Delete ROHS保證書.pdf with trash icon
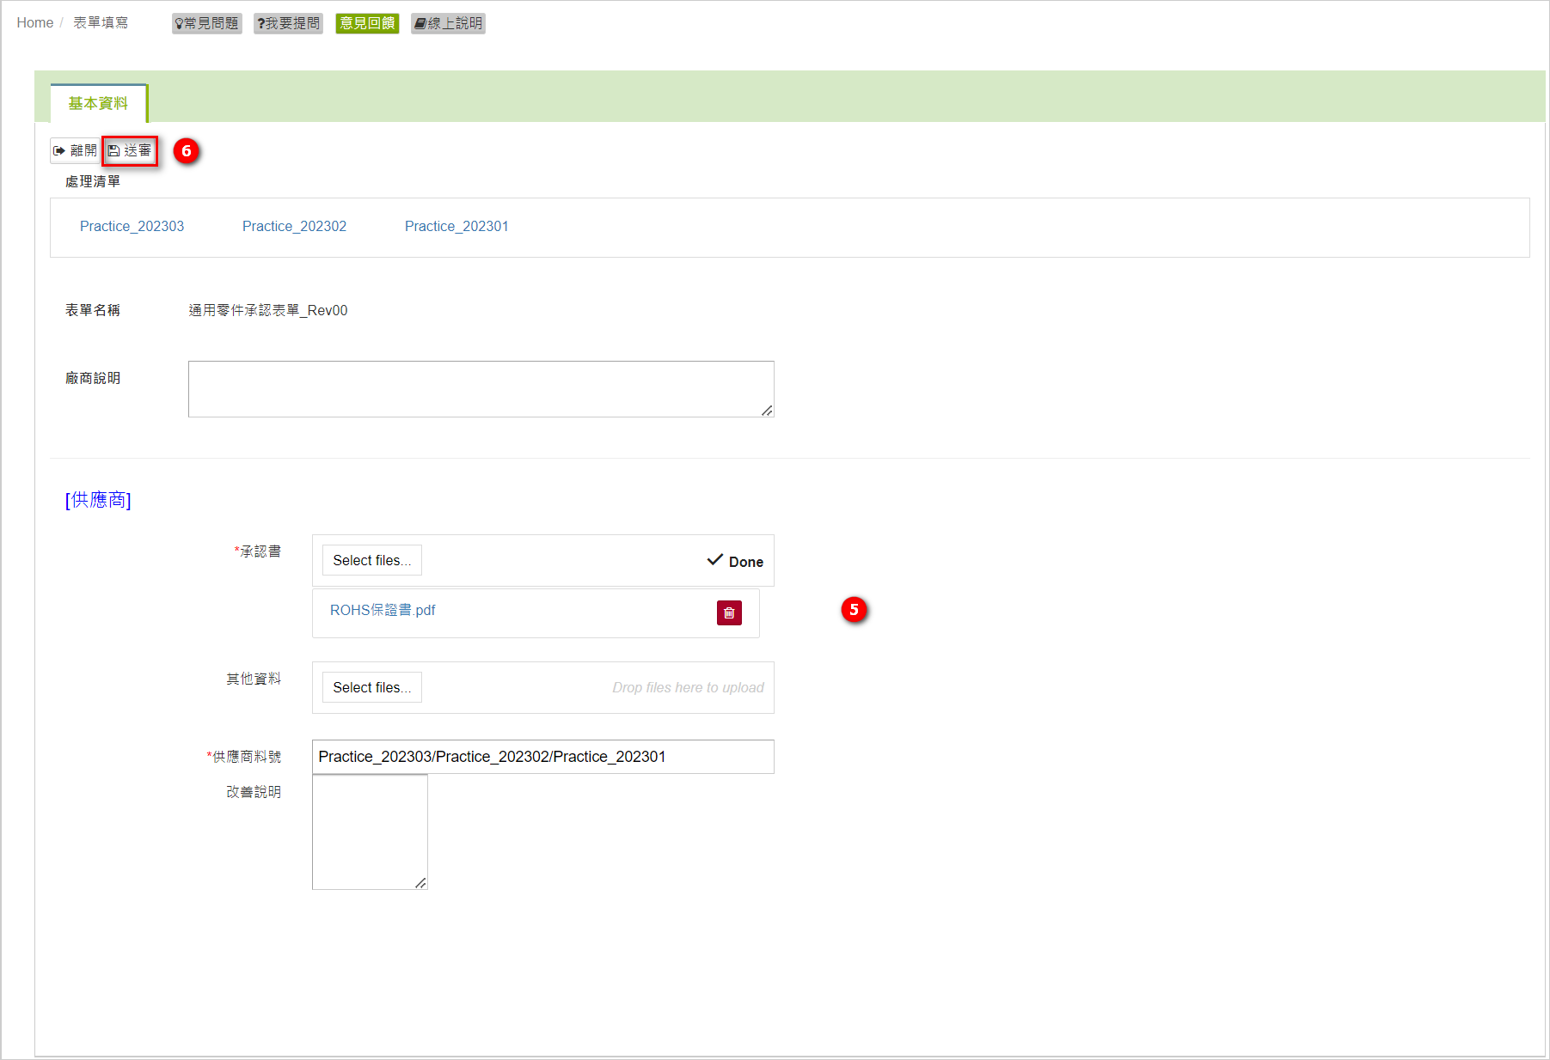Viewport: 1550px width, 1060px height. pos(729,612)
